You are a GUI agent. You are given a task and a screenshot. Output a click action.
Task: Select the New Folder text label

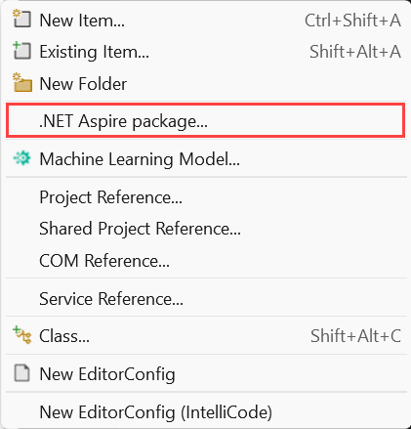(83, 83)
